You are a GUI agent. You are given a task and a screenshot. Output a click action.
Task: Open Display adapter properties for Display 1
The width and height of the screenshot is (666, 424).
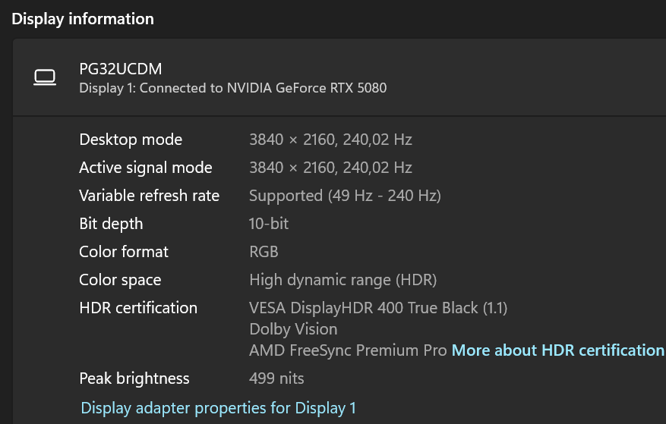[x=218, y=408]
